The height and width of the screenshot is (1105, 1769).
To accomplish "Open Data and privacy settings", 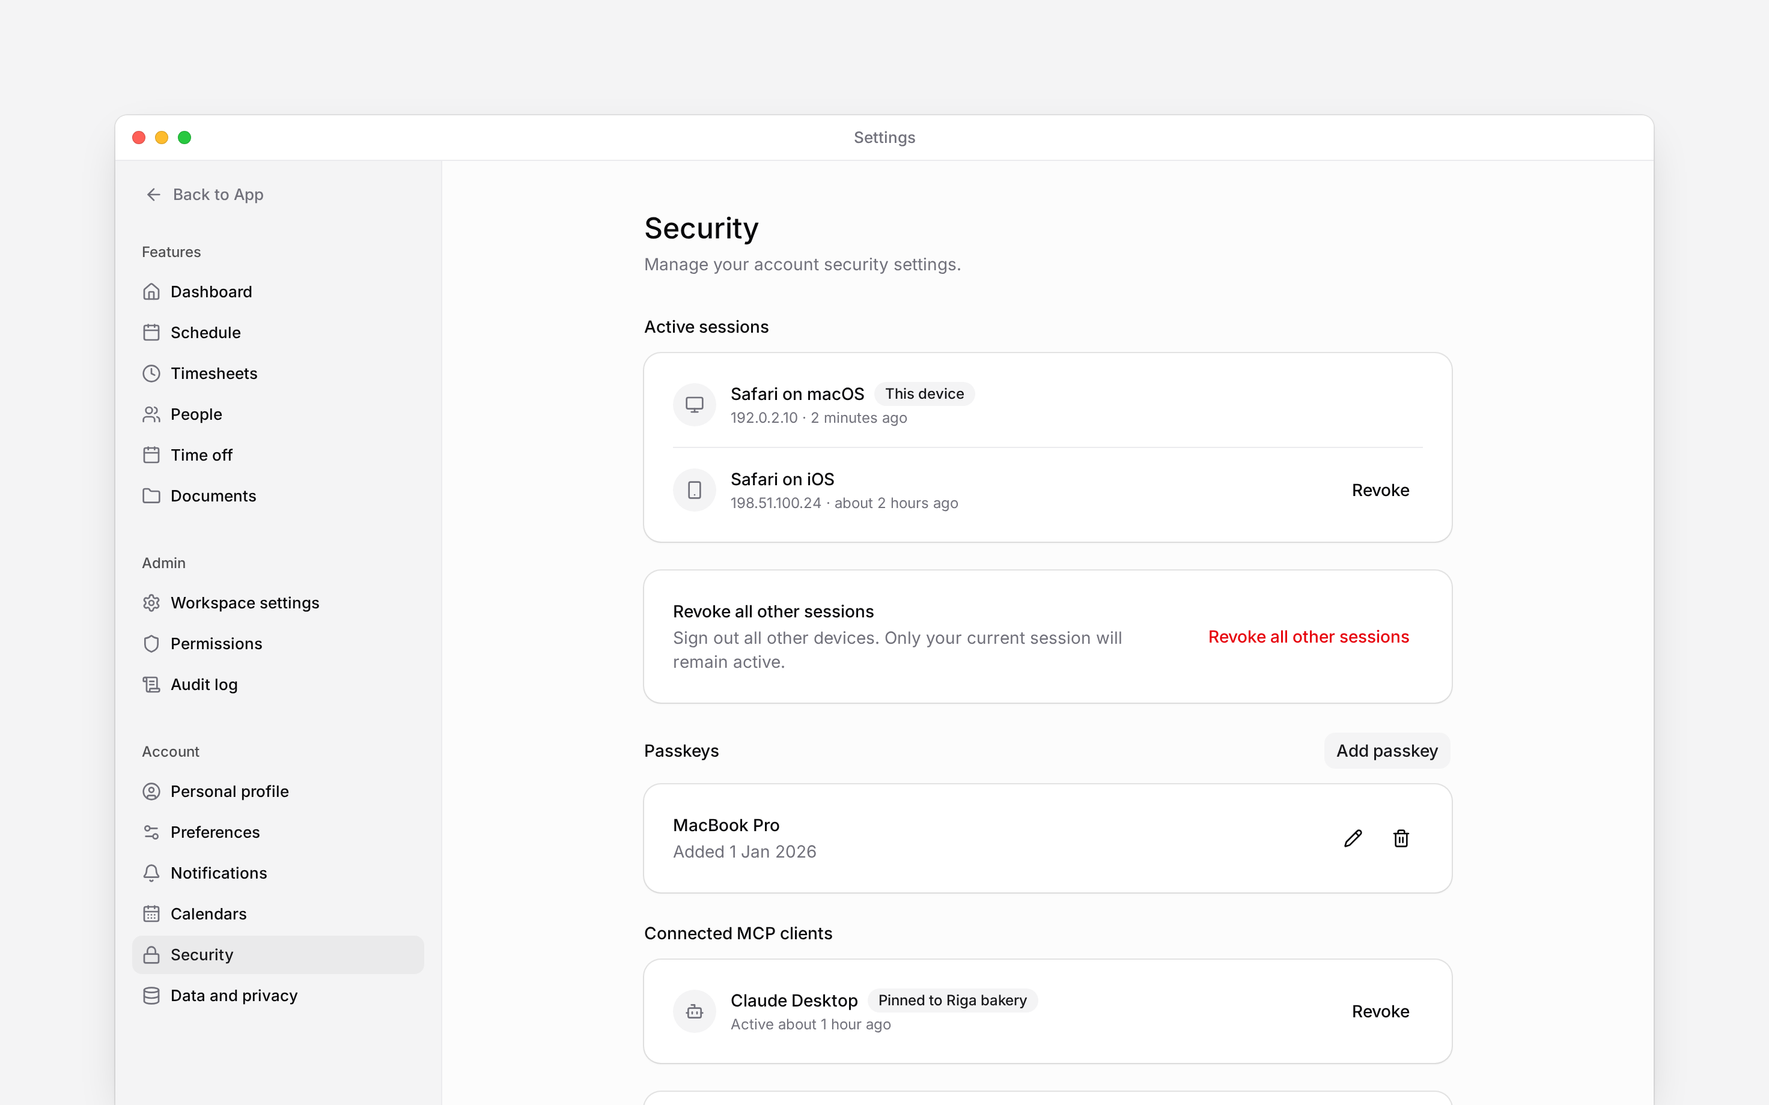I will pyautogui.click(x=278, y=996).
